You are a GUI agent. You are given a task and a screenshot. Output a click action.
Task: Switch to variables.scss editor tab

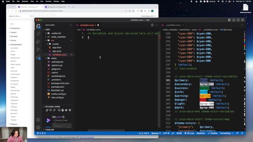tap(87, 25)
